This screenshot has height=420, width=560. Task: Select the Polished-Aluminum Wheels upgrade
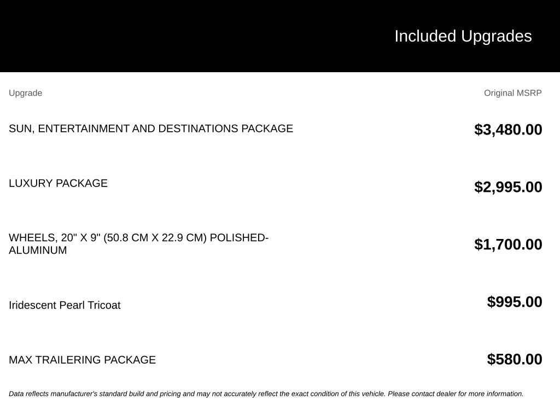[138, 244]
